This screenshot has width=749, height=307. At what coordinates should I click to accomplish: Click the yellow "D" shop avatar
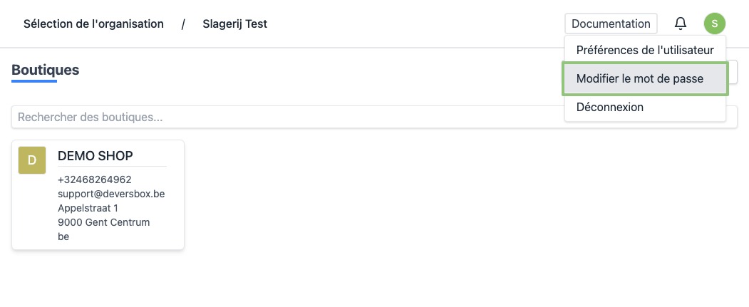click(32, 160)
